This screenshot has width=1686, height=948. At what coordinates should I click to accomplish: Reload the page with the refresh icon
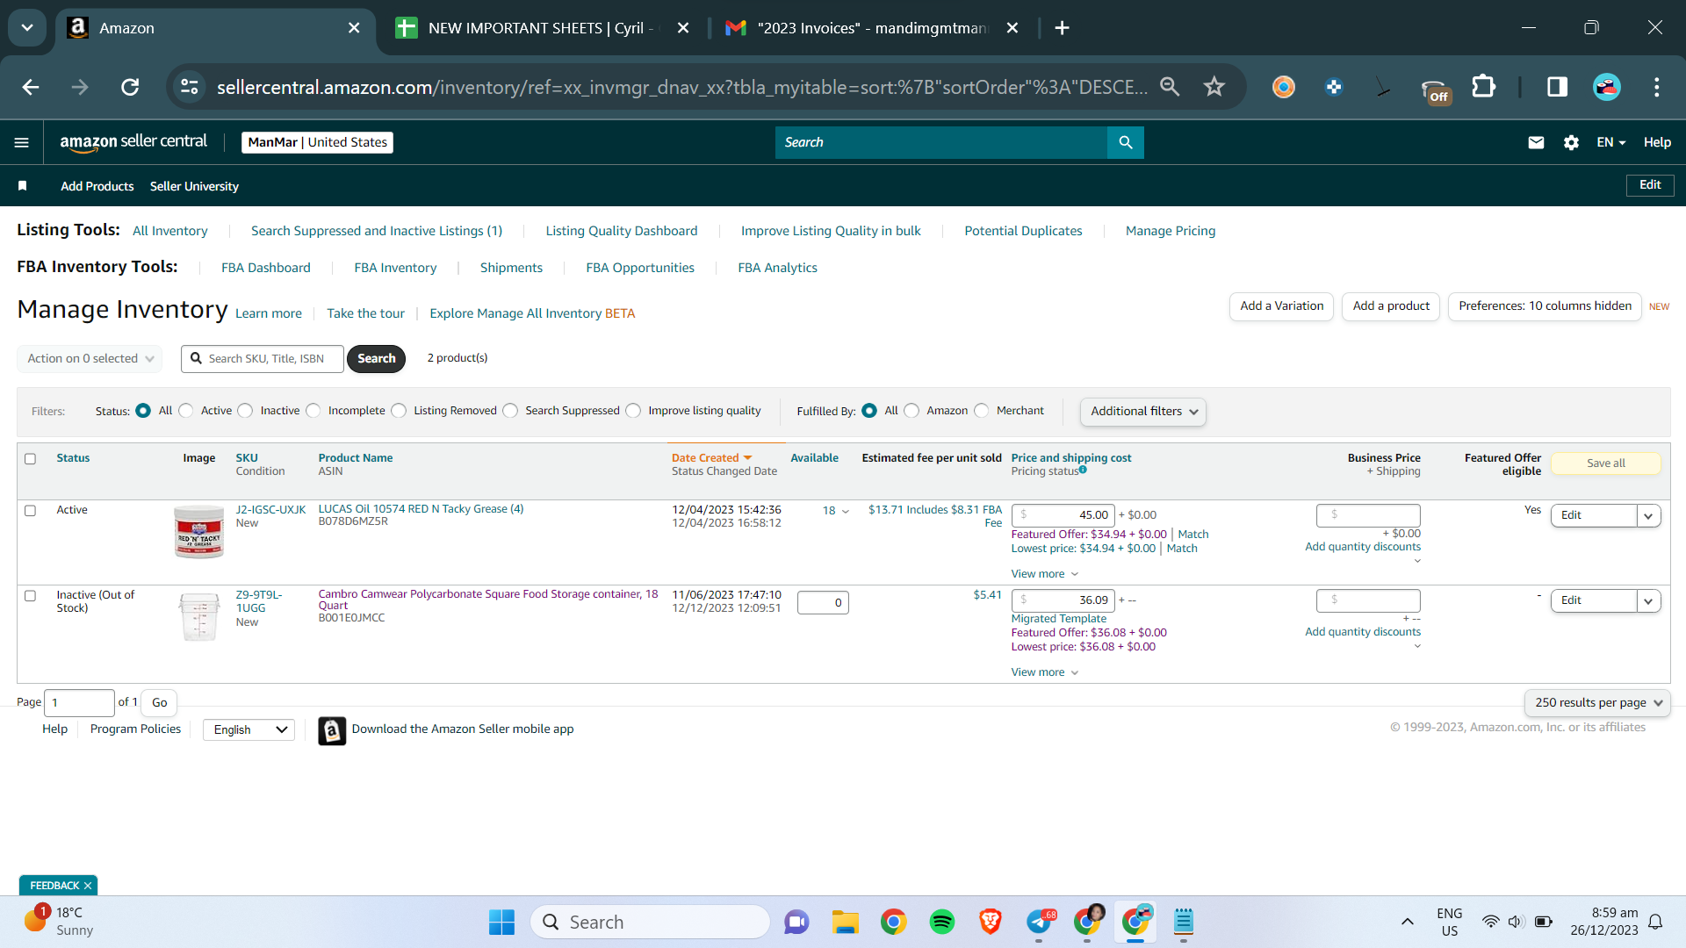[130, 87]
